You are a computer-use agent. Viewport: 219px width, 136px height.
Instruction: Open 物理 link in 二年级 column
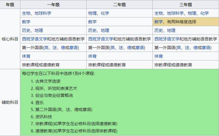point(92,13)
